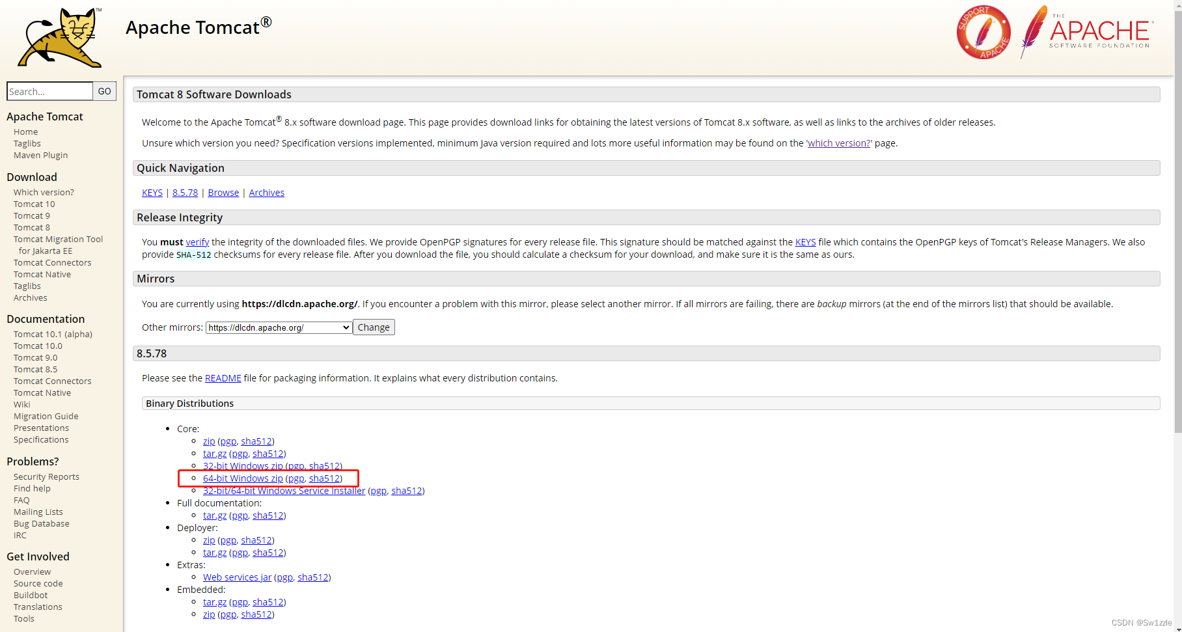The image size is (1182, 632).
Task: Open Home in the sidebar
Action: (26, 131)
